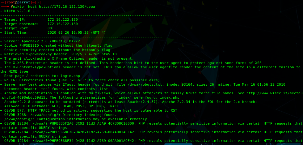Click the Start Time timestamp
The image size is (303, 145).
coord(77,32)
